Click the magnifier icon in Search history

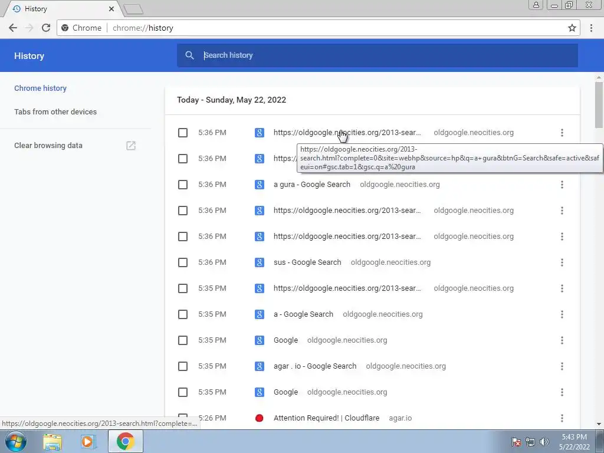click(189, 55)
